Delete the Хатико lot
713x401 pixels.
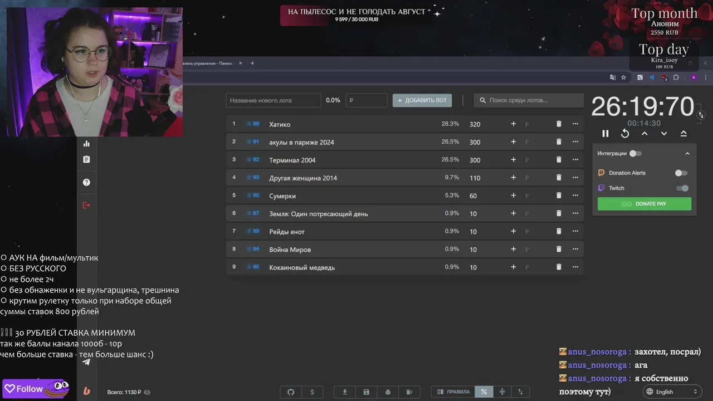click(559, 124)
